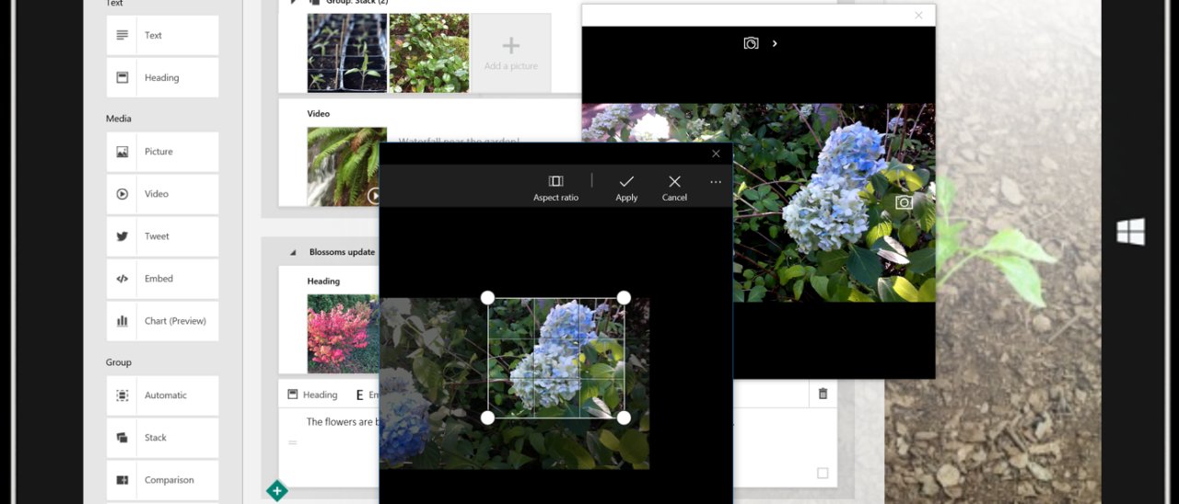Take a photo with the shutter camera button
1179x504 pixels.
pyautogui.click(x=904, y=202)
